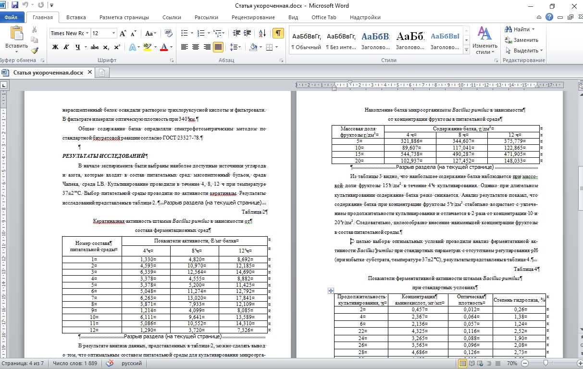583x369 pixels.
Task: Switch to the Вставка ribbon tab
Action: (76, 17)
